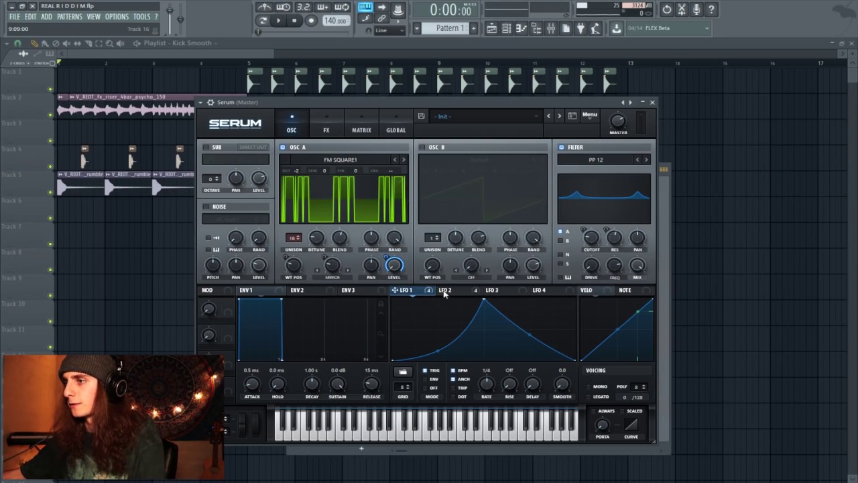Click the help question mark icon

click(x=711, y=9)
